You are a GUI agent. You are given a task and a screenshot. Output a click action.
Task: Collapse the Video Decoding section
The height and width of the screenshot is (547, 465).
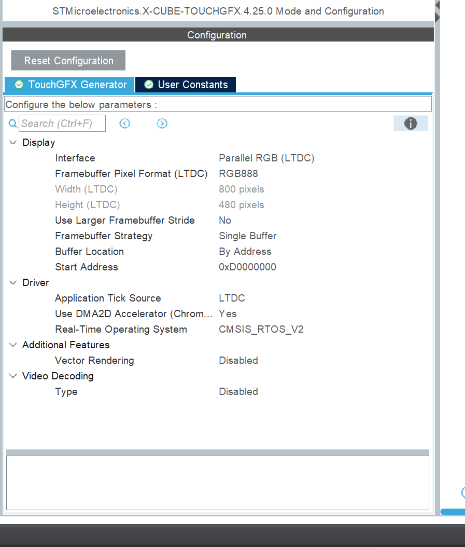click(x=12, y=376)
